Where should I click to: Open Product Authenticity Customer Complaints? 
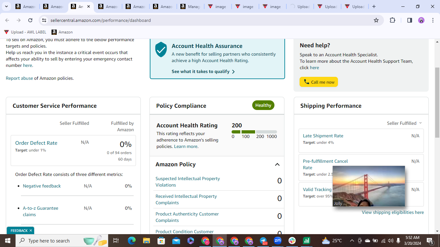pos(187,217)
